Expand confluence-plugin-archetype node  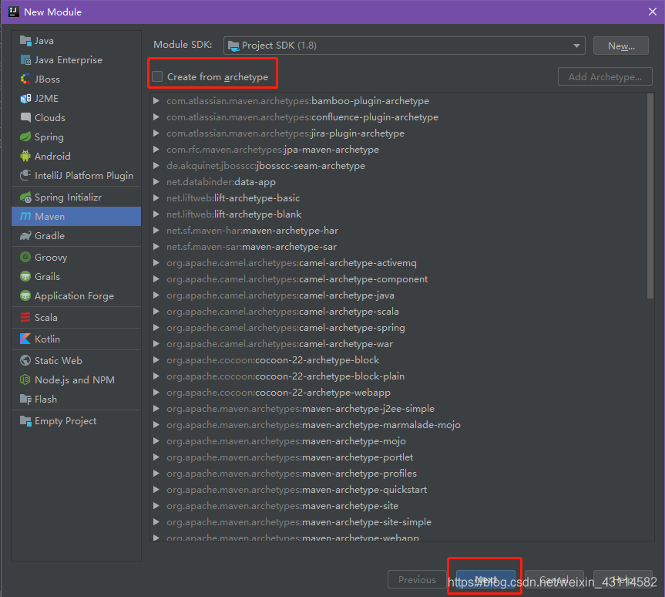point(156,116)
